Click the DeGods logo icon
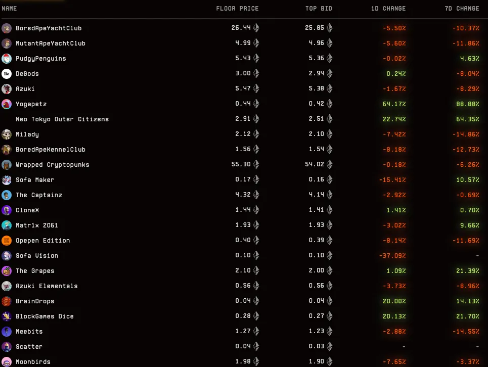The image size is (488, 367). [7, 74]
